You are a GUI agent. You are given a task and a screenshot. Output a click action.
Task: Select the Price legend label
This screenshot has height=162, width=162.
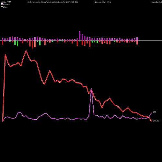(x=5, y=7)
